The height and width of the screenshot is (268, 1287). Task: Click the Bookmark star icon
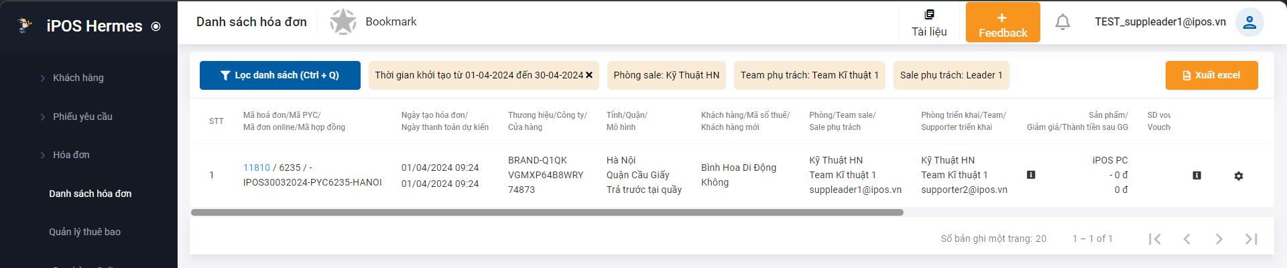click(343, 22)
